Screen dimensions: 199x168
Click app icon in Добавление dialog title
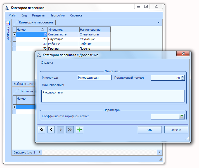[39, 55]
